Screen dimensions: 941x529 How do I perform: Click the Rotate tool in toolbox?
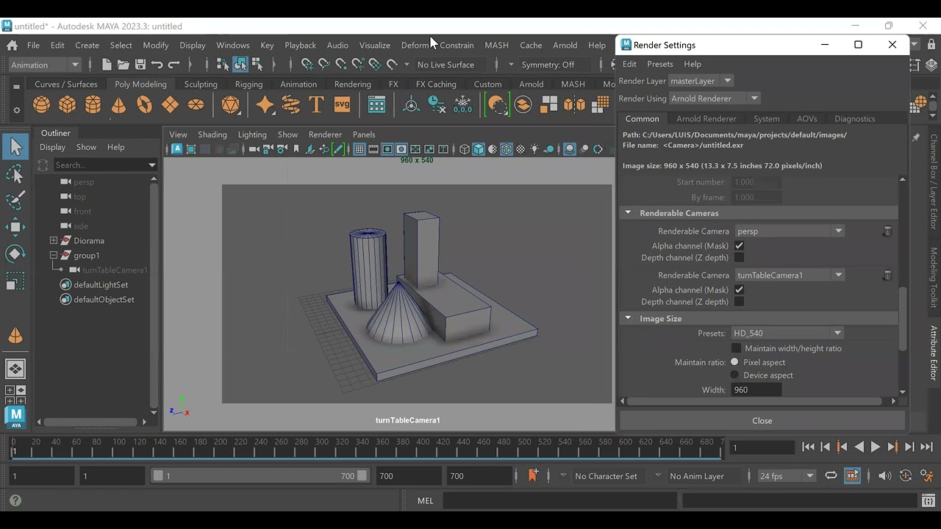click(15, 254)
